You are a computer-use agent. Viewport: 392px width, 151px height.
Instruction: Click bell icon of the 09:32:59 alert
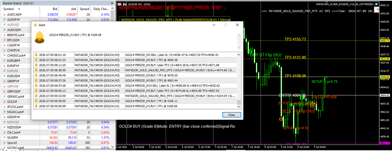pos(36,96)
